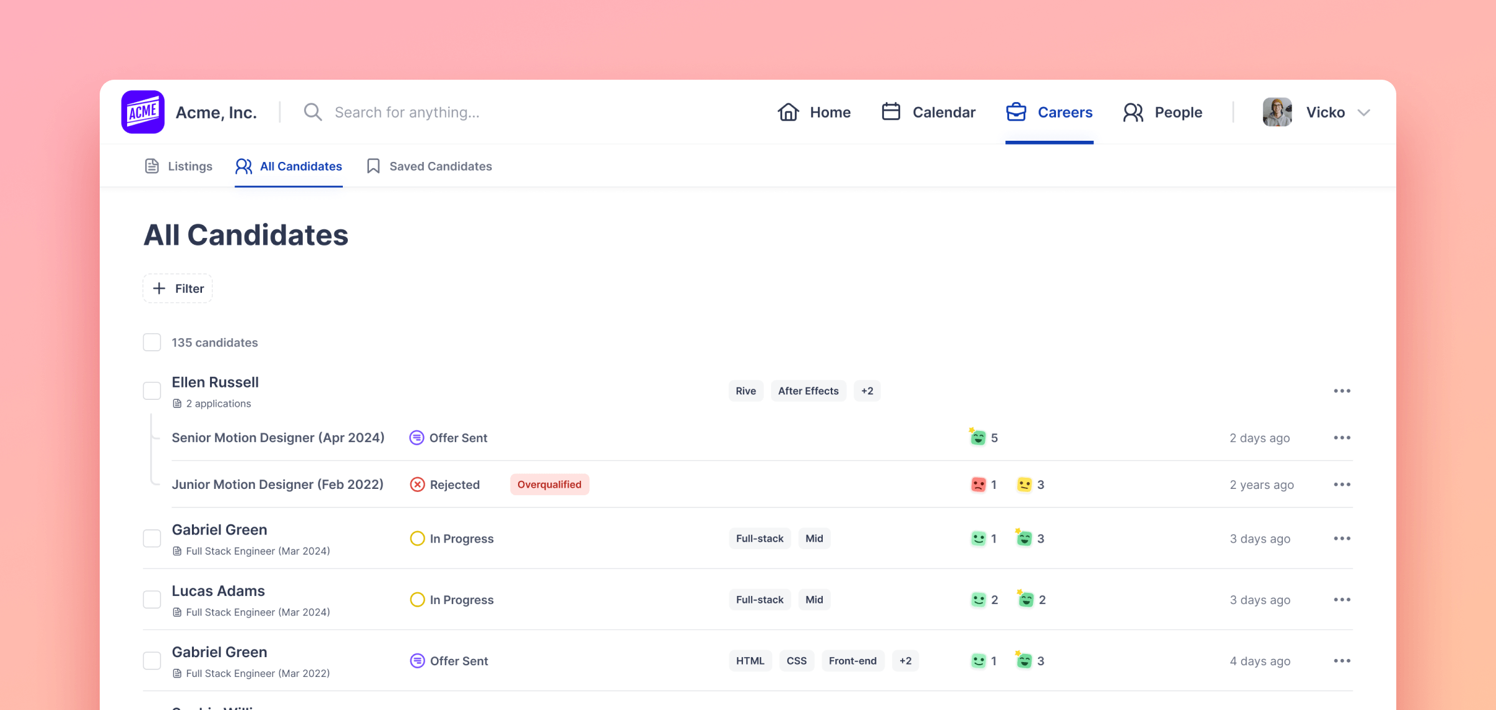Click the star face rating for Gabriel Green Mar 2022
The image size is (1496, 710).
[1024, 660]
